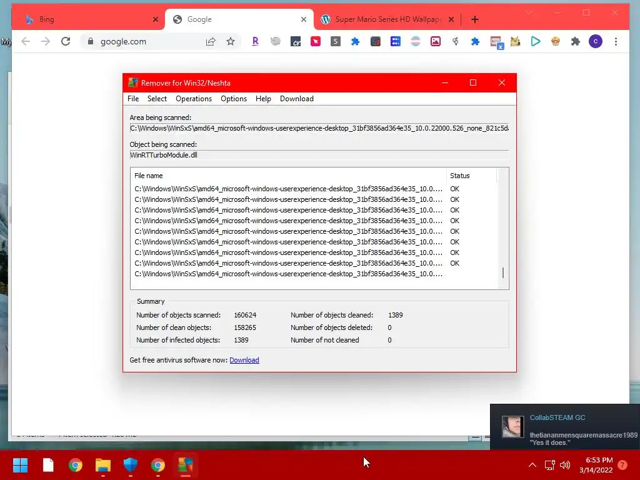Click the red cursor extension icon
640x480 pixels.
click(316, 41)
